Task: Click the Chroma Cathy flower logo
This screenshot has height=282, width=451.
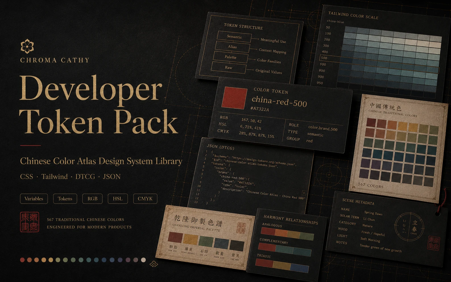Action: tap(27, 46)
